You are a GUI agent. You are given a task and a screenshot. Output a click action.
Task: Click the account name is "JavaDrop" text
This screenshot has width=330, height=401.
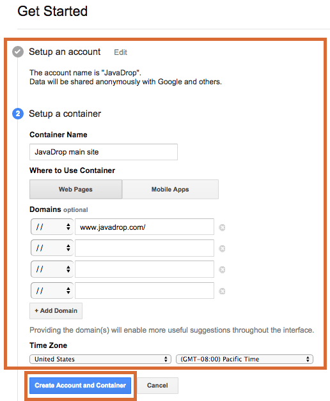point(85,73)
